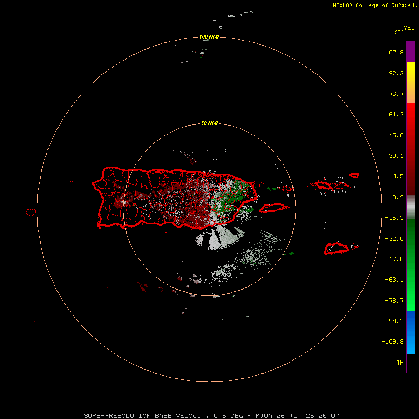Viewport: 419px width, 419px height.
Task: Click the 100 NMI range ring label
Action: point(209,37)
